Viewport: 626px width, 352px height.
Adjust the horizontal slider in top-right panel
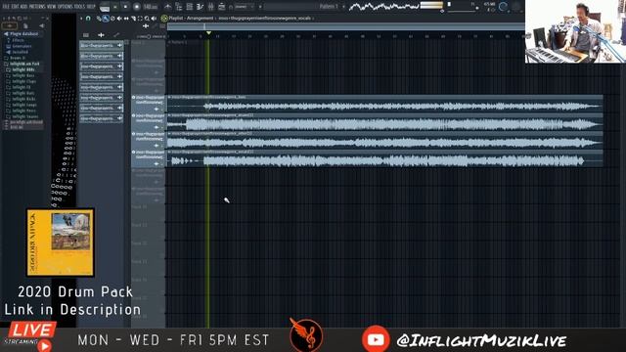(x=463, y=11)
